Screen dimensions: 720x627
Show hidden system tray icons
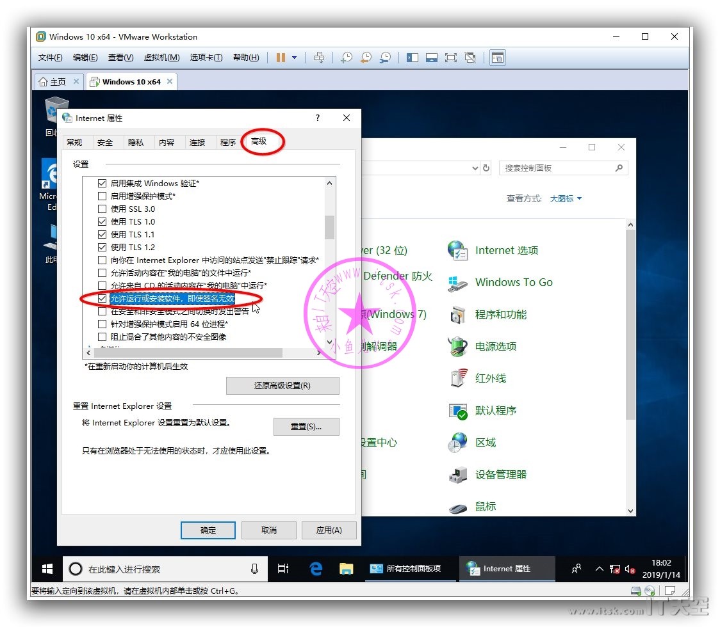click(599, 569)
